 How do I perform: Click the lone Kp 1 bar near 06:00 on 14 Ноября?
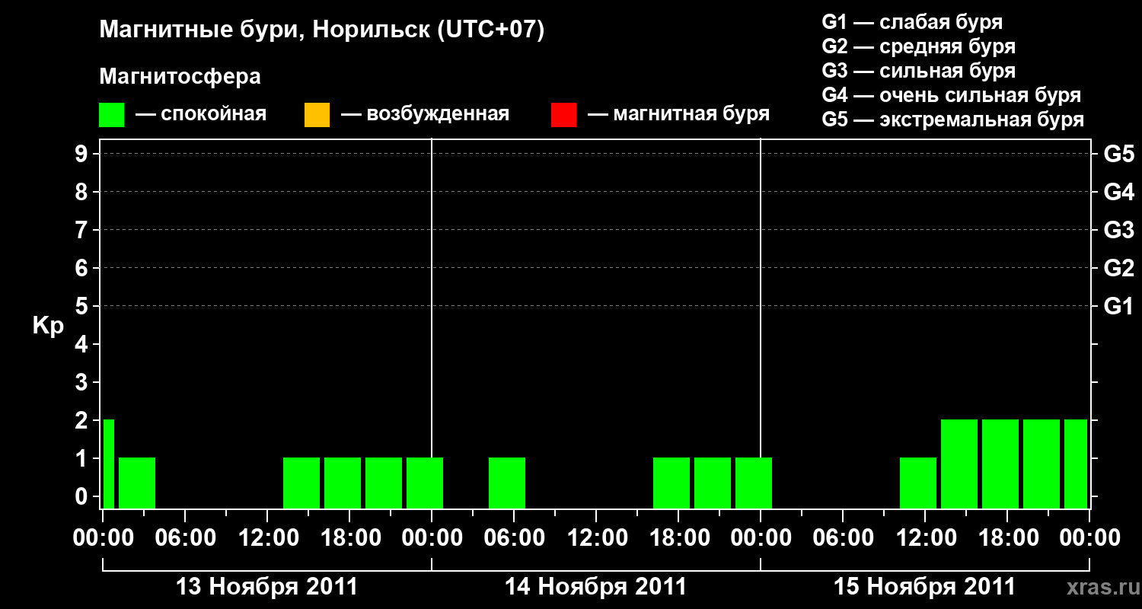click(x=507, y=483)
